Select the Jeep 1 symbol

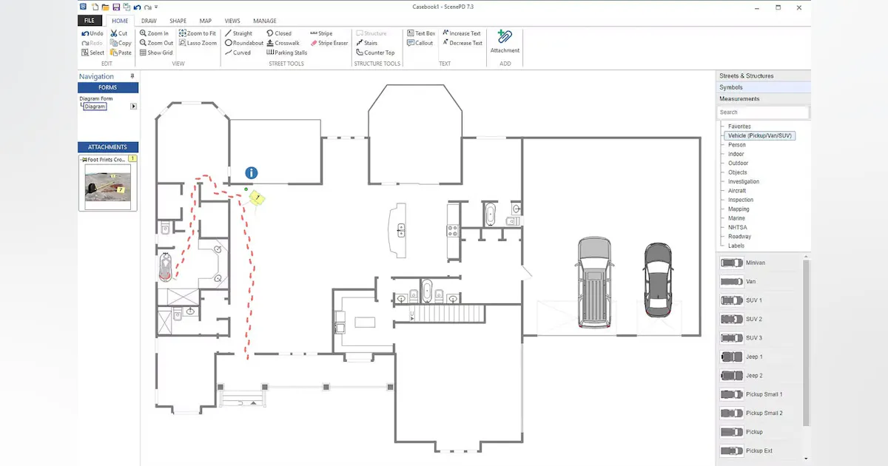point(741,357)
